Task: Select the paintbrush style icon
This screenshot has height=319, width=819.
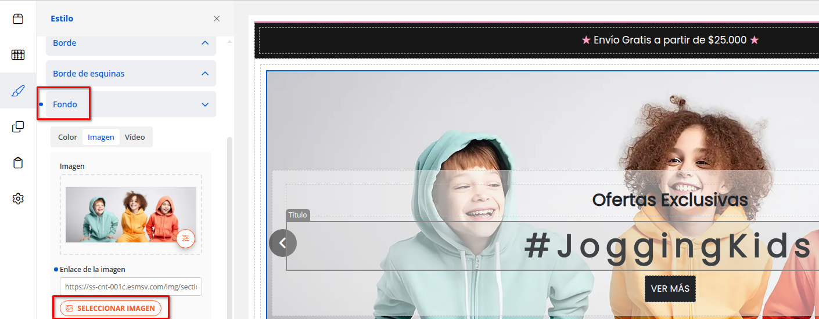Action: (18, 91)
